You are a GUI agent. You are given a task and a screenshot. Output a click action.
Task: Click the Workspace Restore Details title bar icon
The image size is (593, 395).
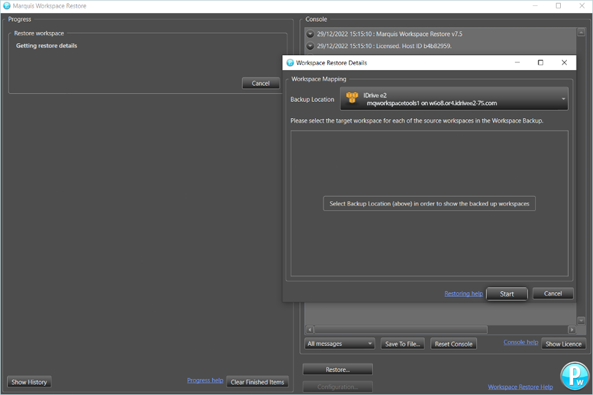click(290, 63)
